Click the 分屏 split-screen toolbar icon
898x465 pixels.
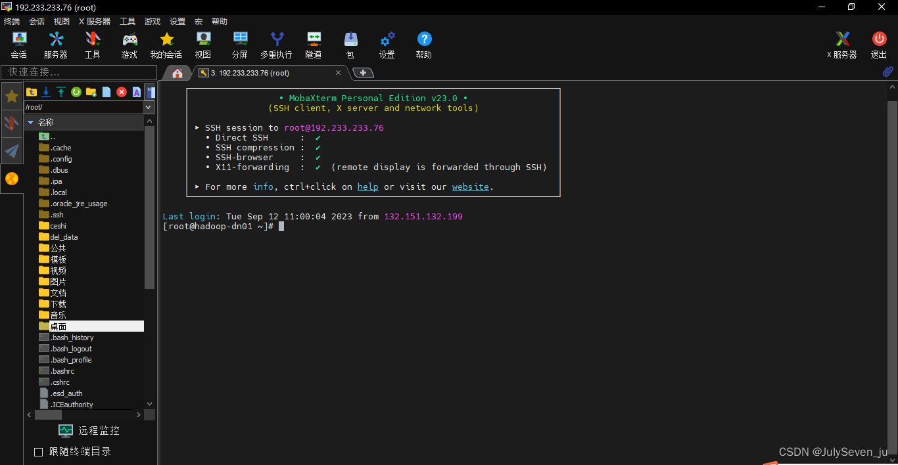point(240,45)
